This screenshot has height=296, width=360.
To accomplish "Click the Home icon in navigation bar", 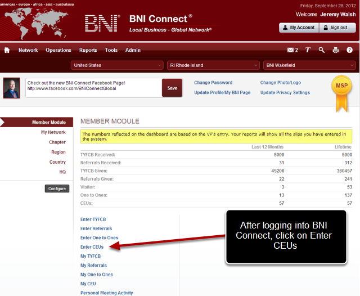I will pyautogui.click(x=7, y=50).
